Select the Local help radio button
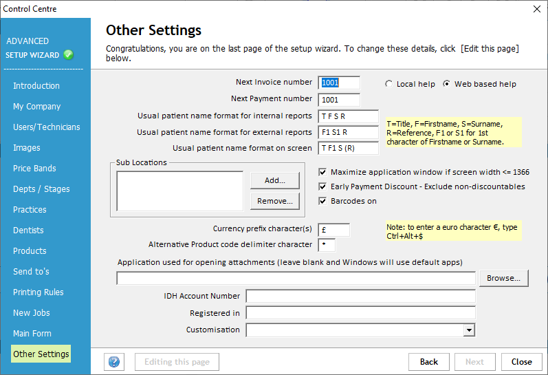Image resolution: width=548 pixels, height=375 pixels. [x=390, y=84]
